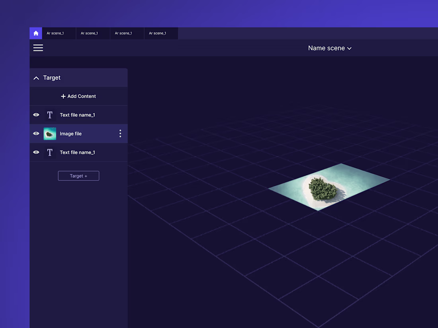Open the Name scene dropdown
This screenshot has height=328, width=438.
click(x=327, y=48)
